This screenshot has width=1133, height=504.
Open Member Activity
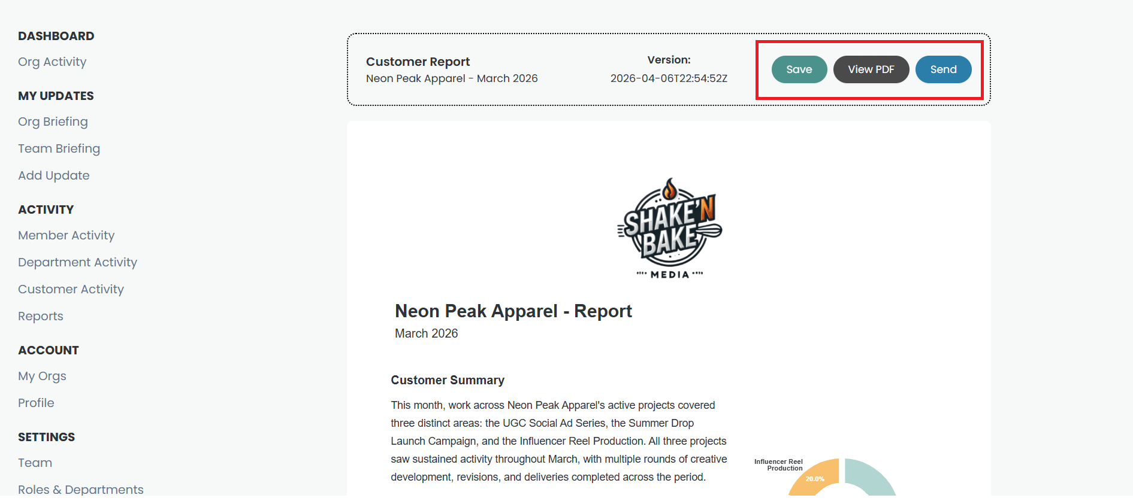coord(66,235)
